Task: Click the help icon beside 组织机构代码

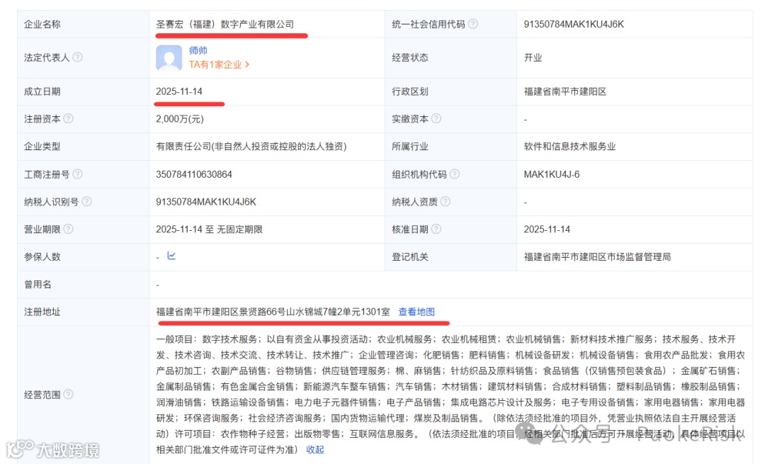Action: tap(454, 173)
